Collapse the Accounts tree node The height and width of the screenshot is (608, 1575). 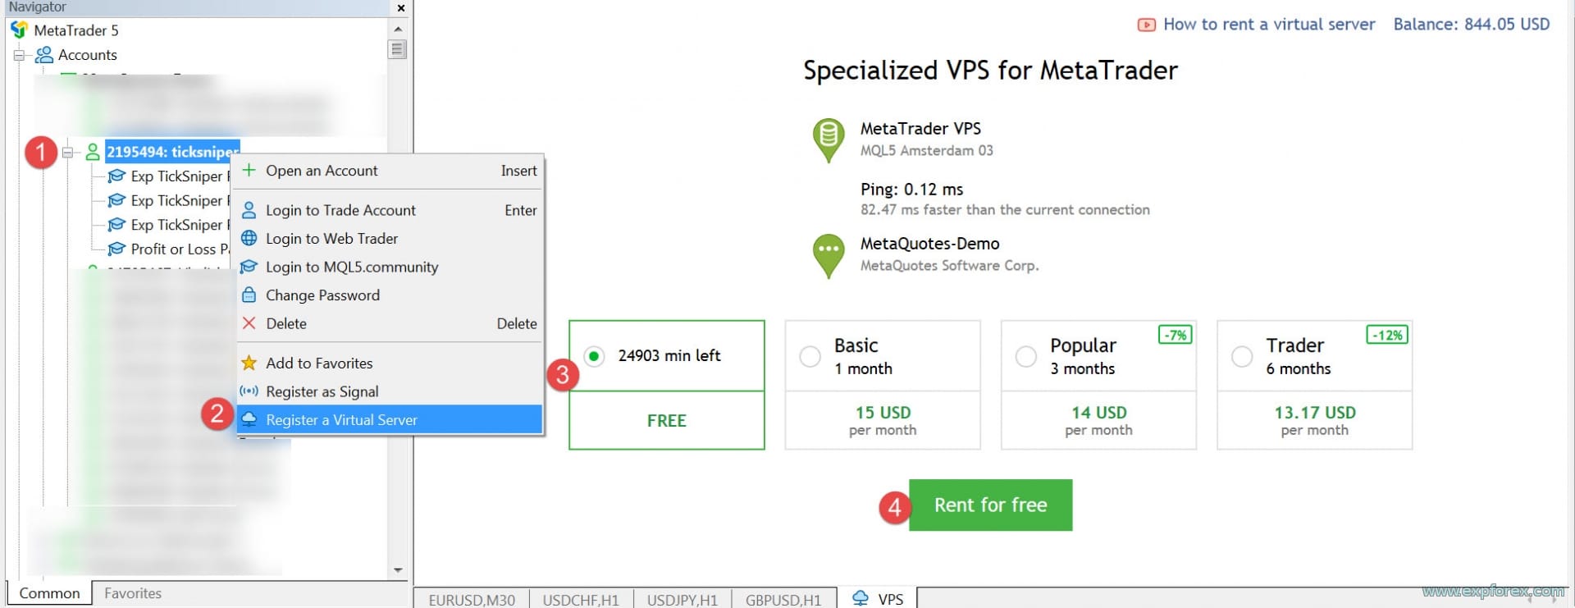point(19,56)
